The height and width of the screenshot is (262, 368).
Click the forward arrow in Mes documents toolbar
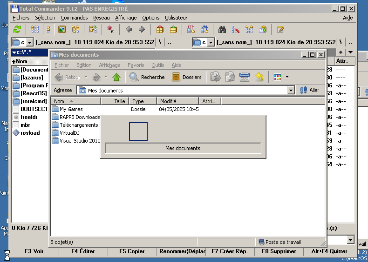pyautogui.click(x=96, y=77)
